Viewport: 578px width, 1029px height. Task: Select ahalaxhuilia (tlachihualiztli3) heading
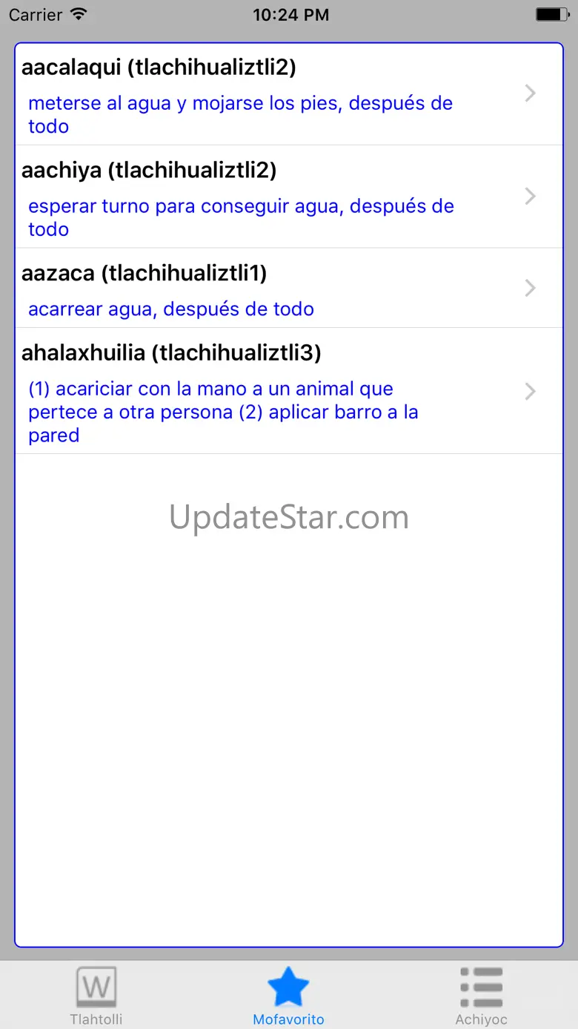(171, 353)
